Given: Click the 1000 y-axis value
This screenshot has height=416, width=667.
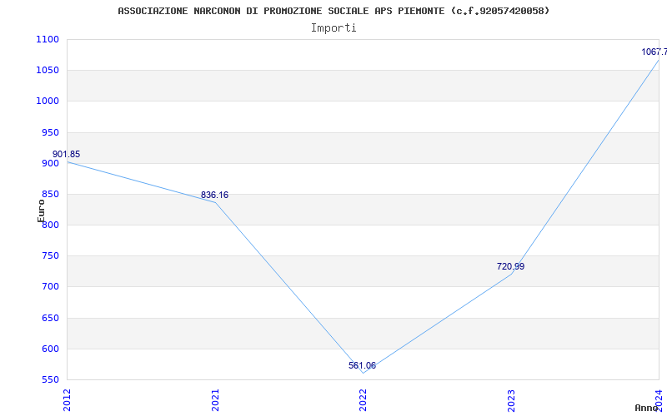Looking at the screenshot, I should pyautogui.click(x=48, y=102).
